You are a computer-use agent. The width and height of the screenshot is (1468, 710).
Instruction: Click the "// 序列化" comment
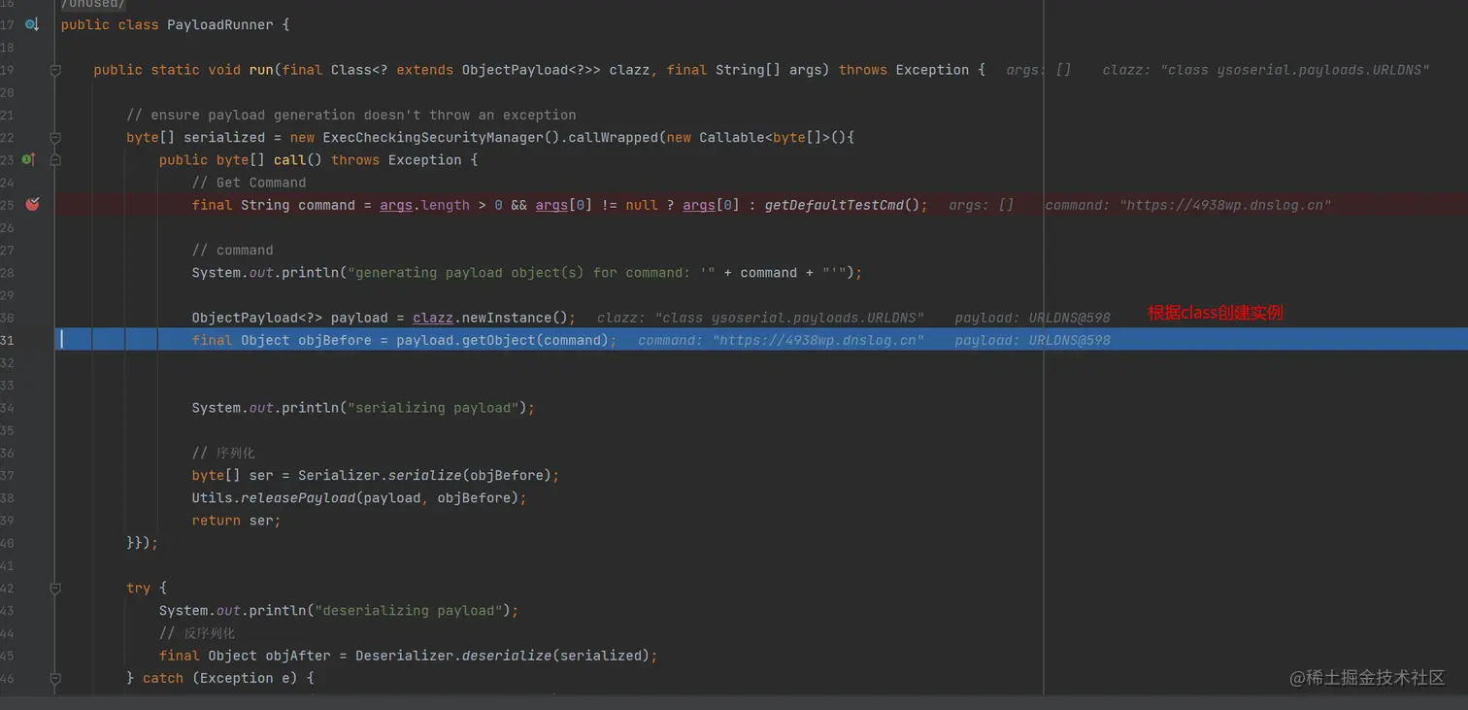click(223, 453)
